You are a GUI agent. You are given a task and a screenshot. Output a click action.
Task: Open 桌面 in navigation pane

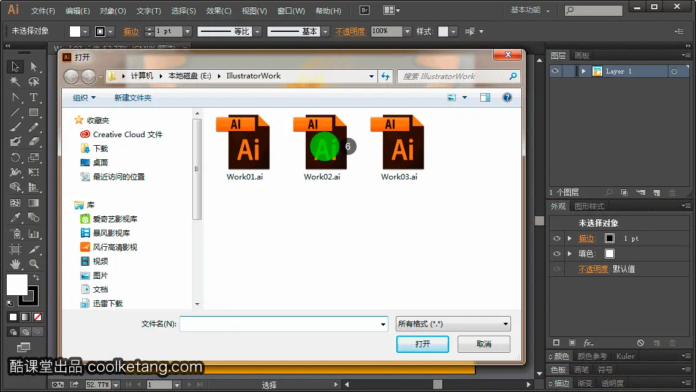click(x=94, y=162)
